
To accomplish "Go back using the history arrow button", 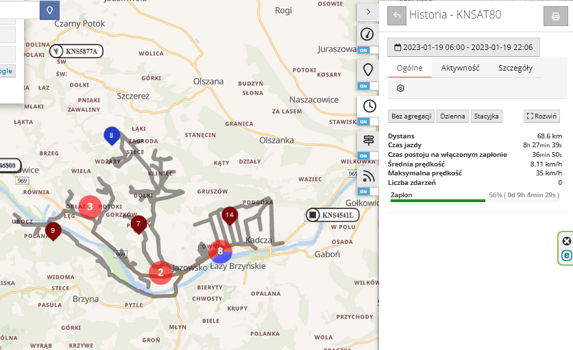I will tap(396, 16).
